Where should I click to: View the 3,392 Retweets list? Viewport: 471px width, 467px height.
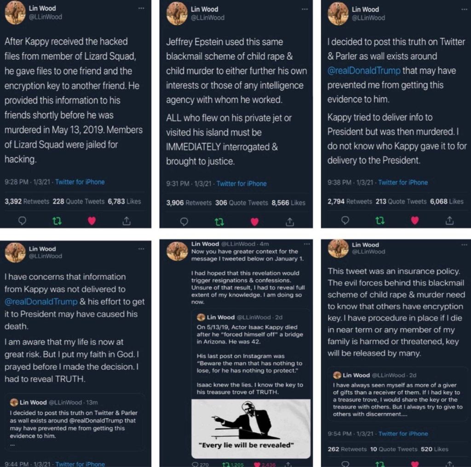click(27, 201)
